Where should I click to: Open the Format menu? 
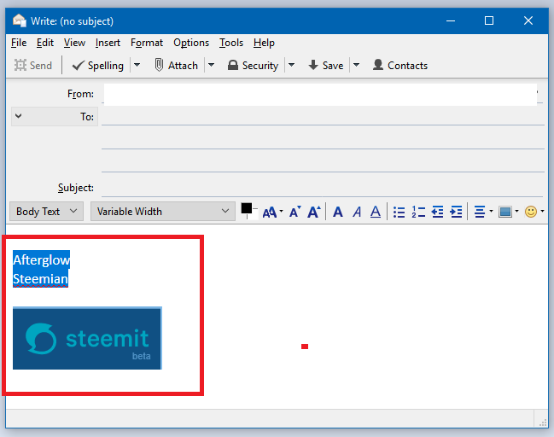click(x=147, y=43)
